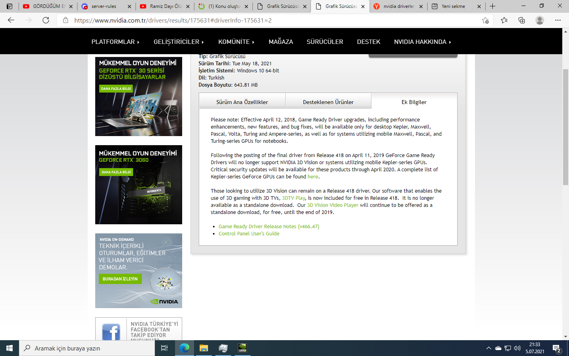Switch to Sürüm Ana Özellikler tab
Viewport: 569px width, 356px height.
242,102
